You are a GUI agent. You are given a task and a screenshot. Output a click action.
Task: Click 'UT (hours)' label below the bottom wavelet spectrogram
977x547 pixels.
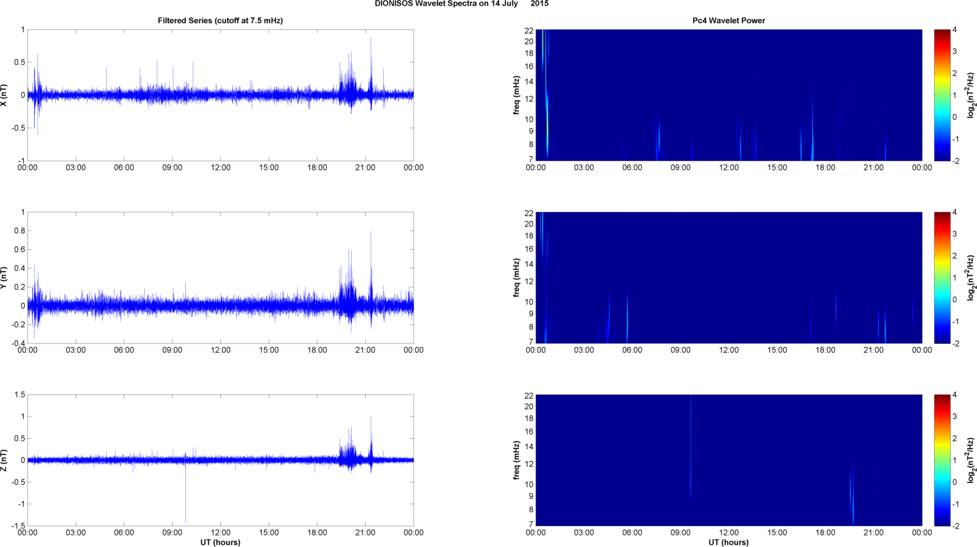[x=728, y=543]
